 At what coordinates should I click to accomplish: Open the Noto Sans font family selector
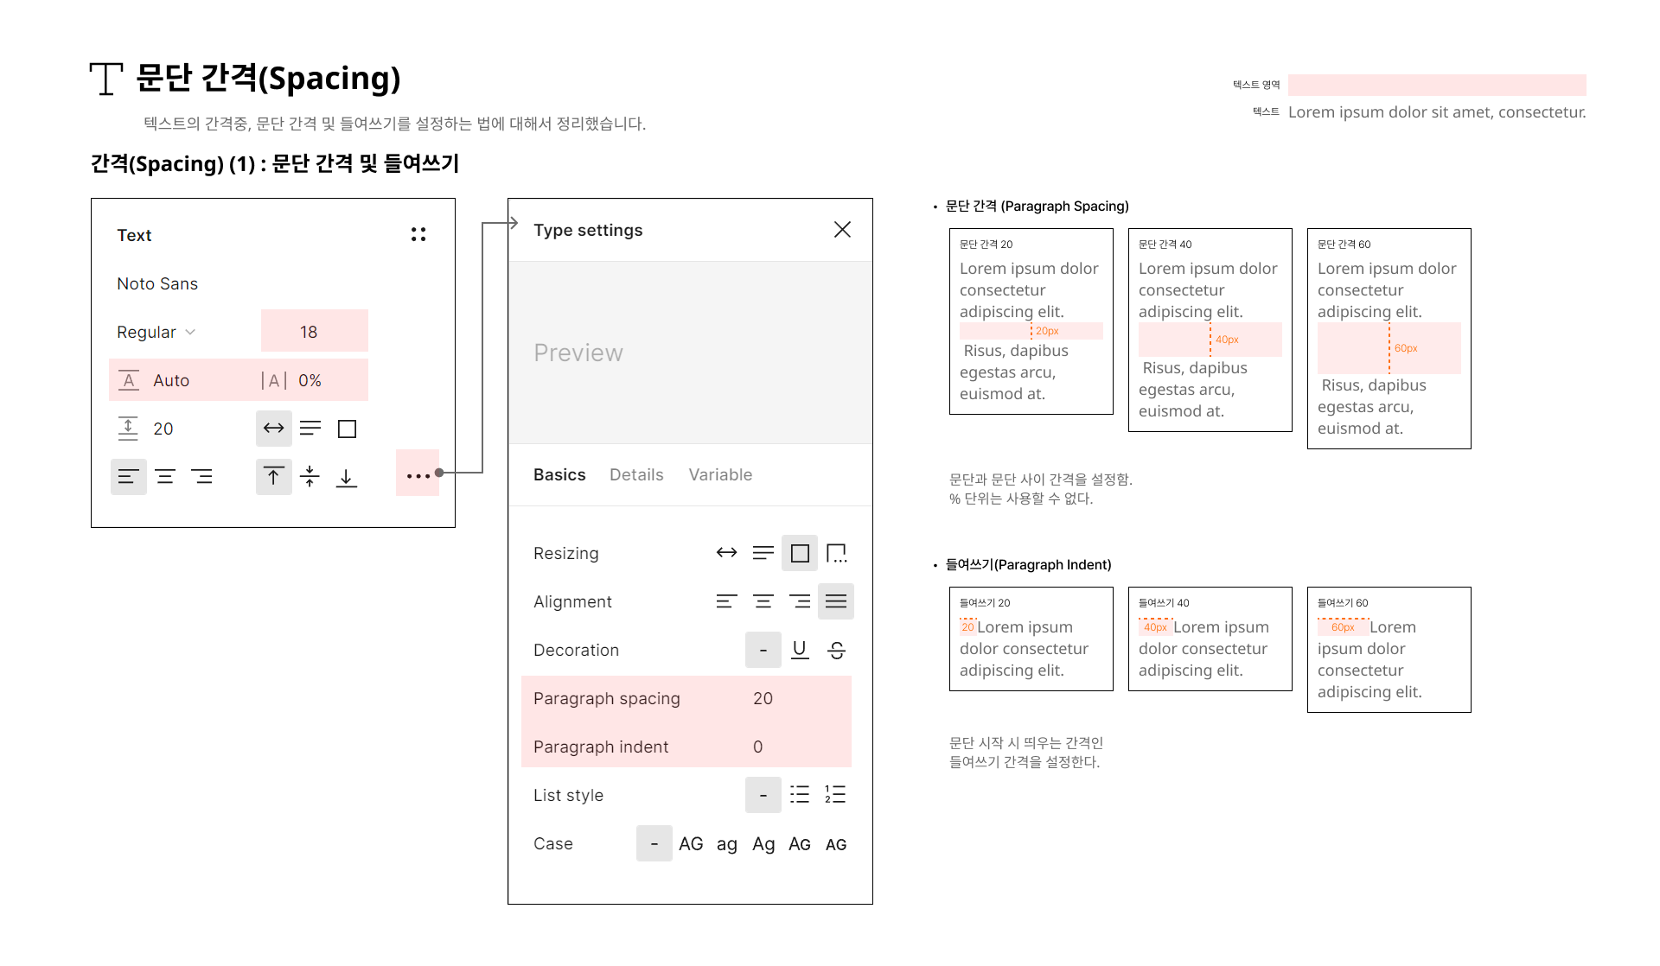157,283
